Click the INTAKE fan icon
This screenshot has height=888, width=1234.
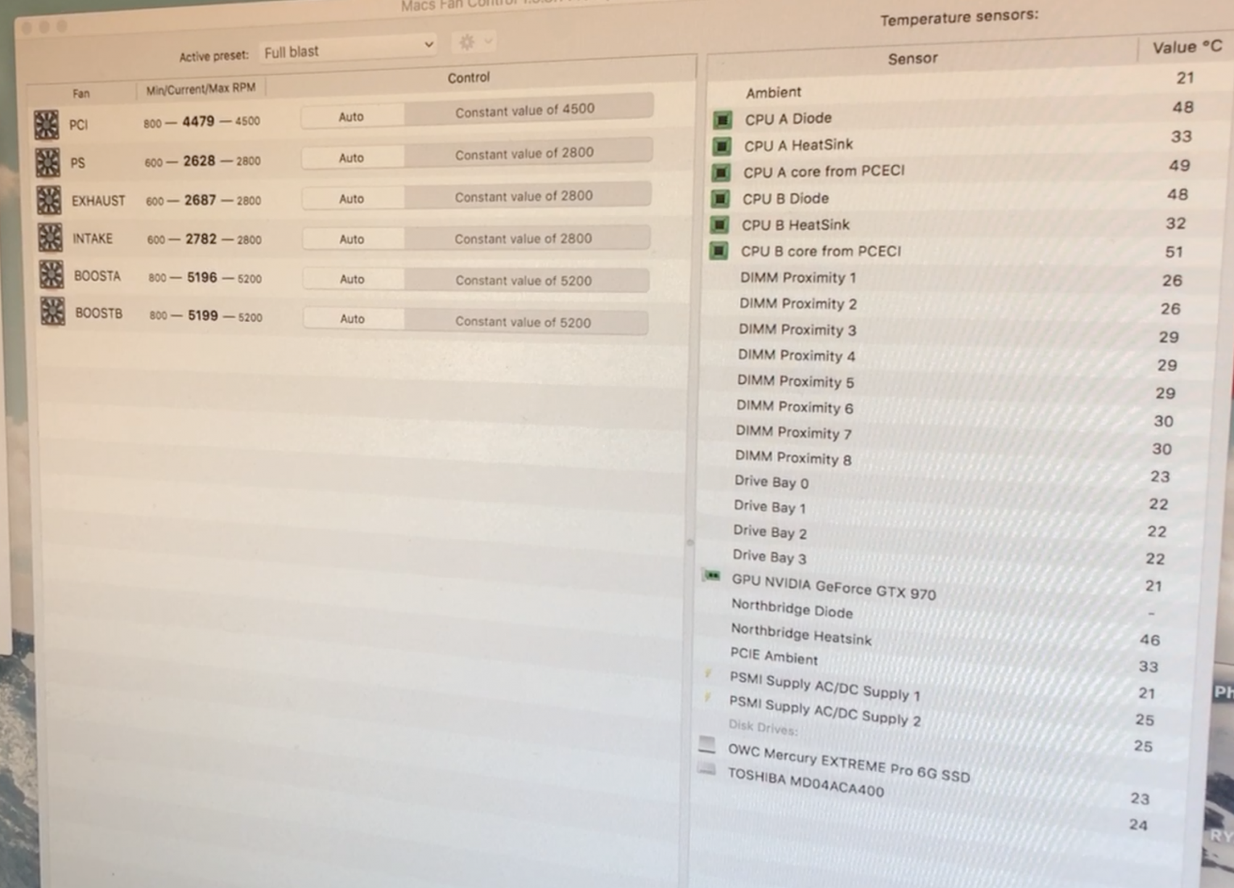click(50, 238)
